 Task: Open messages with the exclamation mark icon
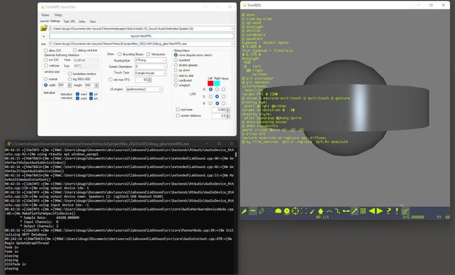coord(396,211)
